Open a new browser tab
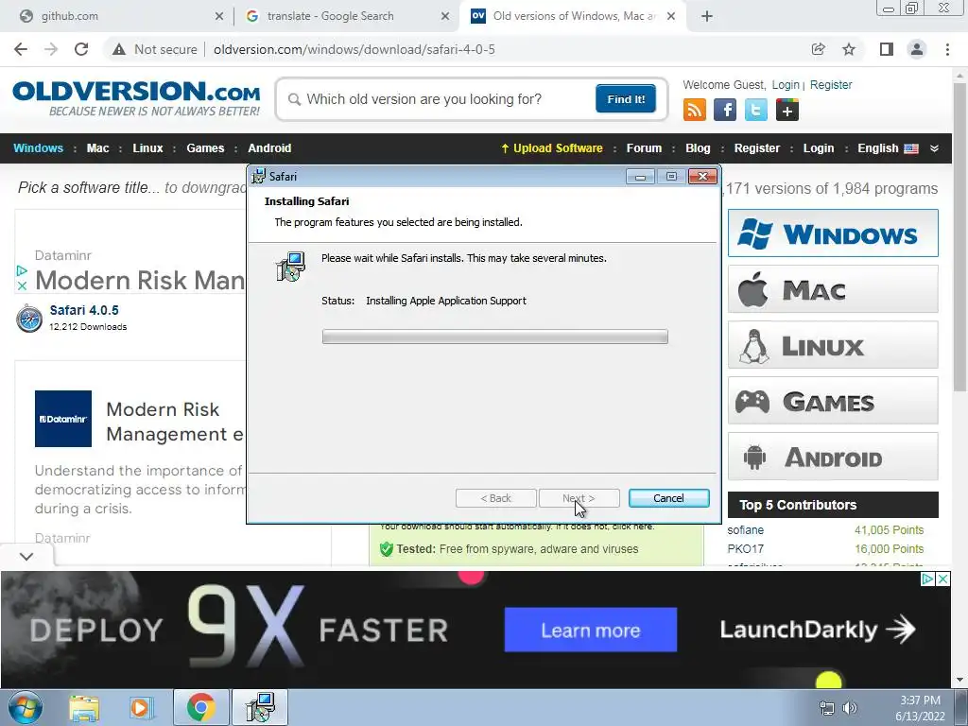The image size is (968, 726). [707, 16]
